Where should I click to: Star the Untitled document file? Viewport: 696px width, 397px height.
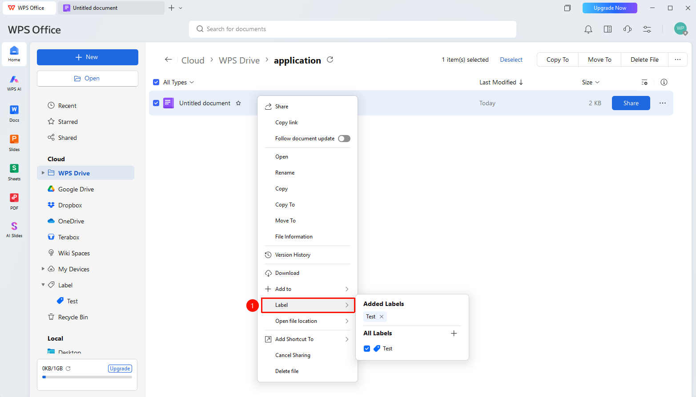[238, 103]
